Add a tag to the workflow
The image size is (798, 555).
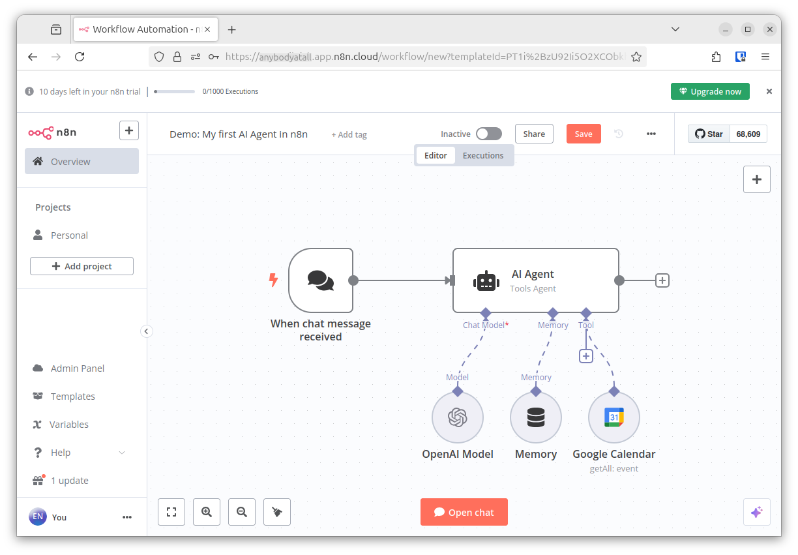tap(349, 134)
